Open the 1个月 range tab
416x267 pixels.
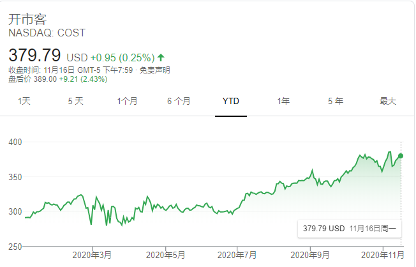[x=127, y=101]
